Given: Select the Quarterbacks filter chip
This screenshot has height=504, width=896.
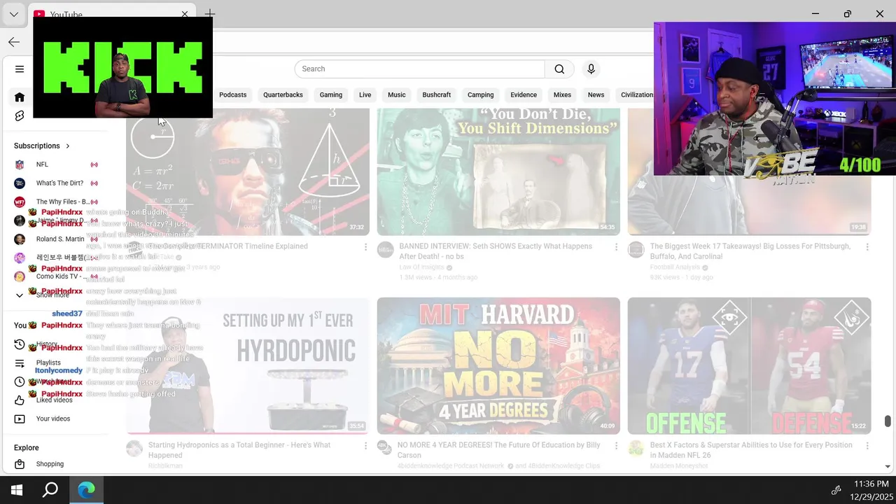Looking at the screenshot, I should coord(283,94).
